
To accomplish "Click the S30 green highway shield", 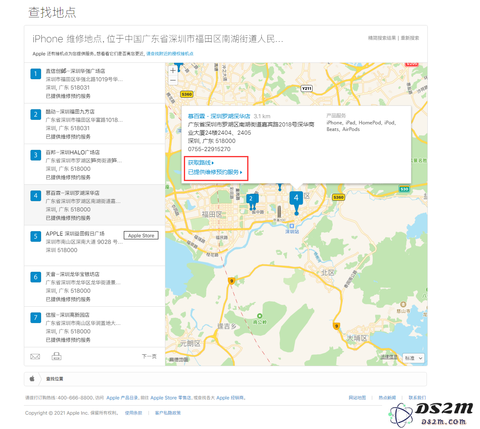I will (404, 189).
